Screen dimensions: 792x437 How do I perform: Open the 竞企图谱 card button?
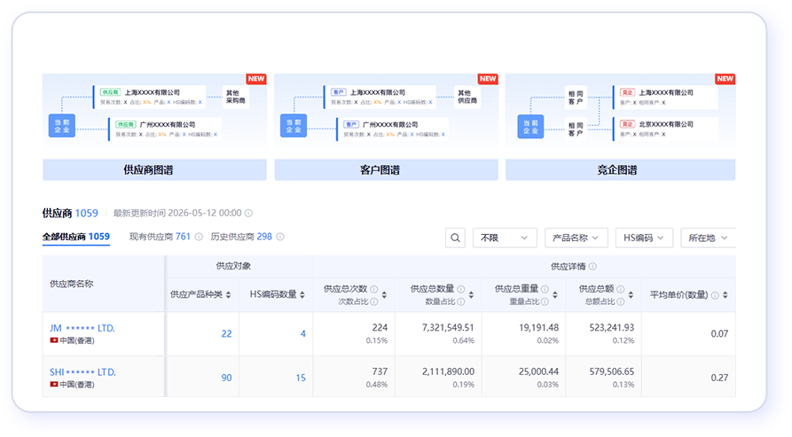coord(620,170)
